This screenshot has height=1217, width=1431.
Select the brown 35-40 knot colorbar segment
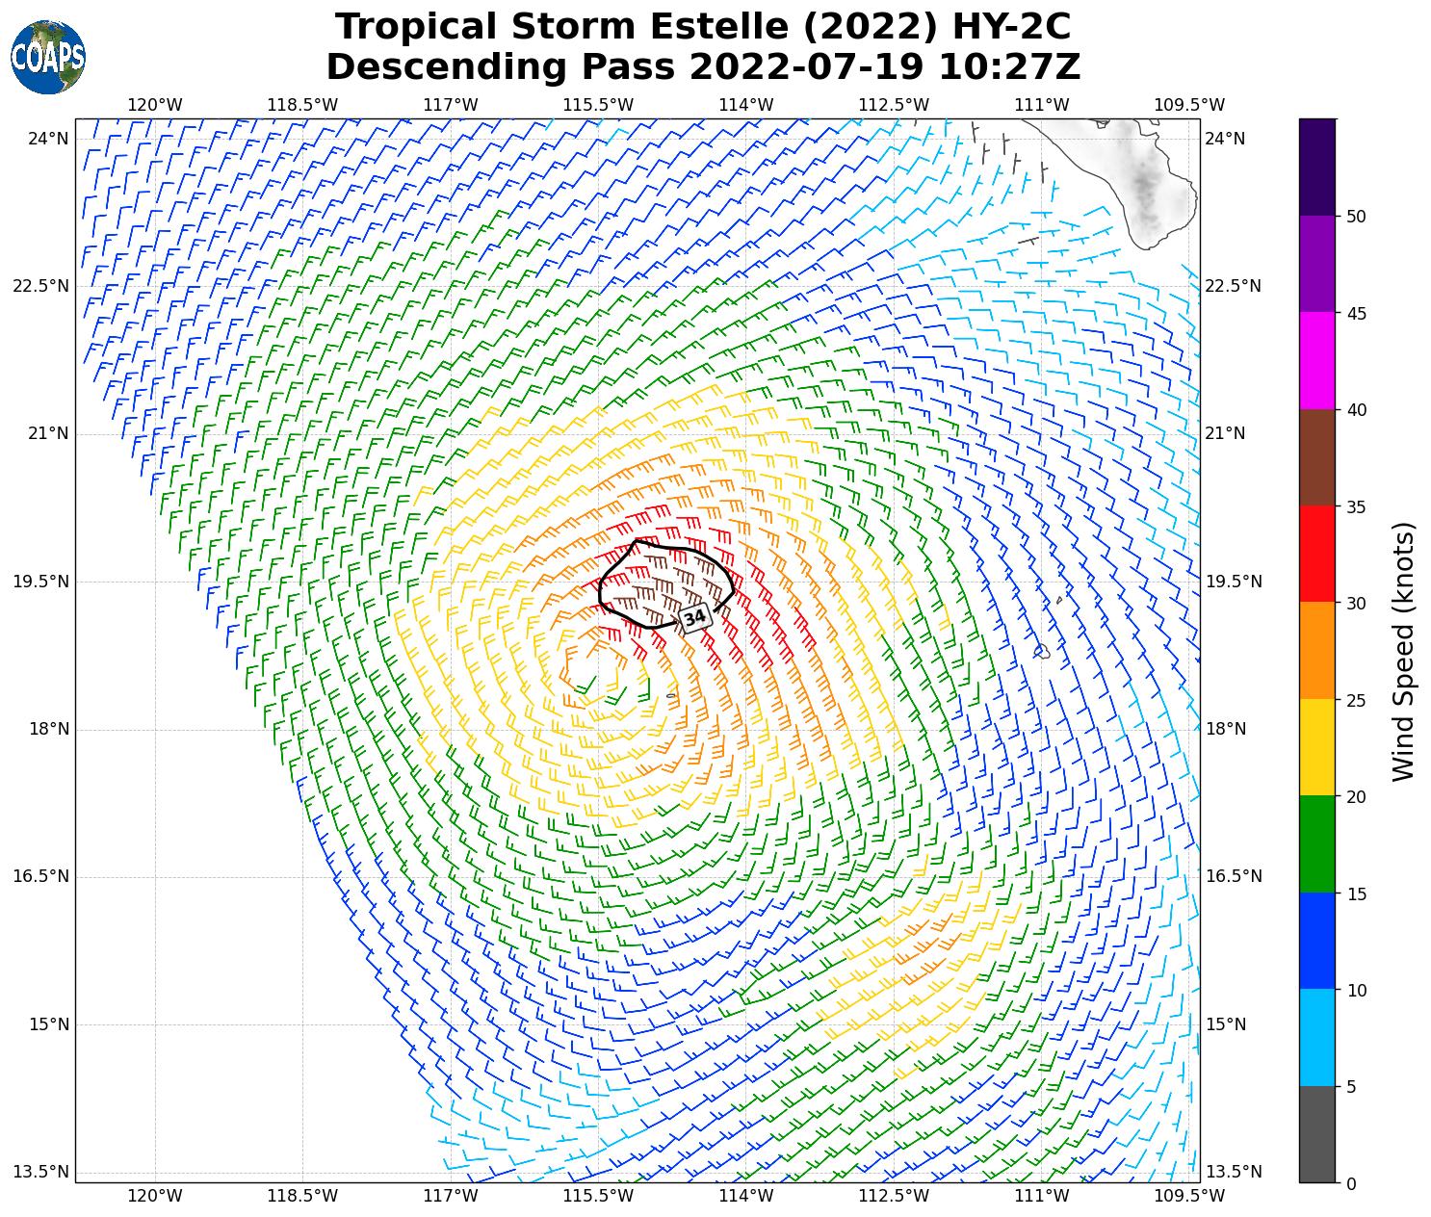click(1316, 457)
